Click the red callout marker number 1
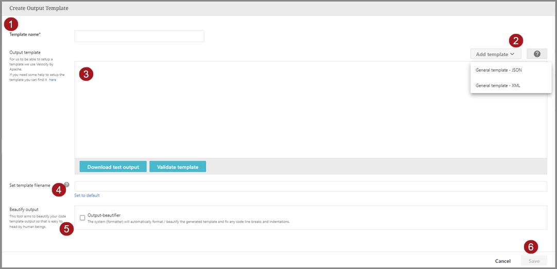Viewport: 557px width, 269px height. [11, 24]
